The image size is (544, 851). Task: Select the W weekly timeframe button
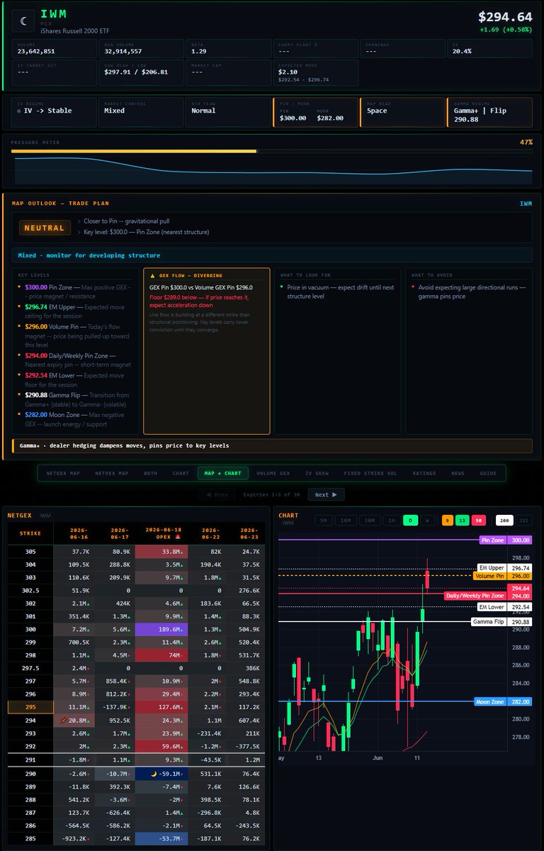pyautogui.click(x=427, y=520)
